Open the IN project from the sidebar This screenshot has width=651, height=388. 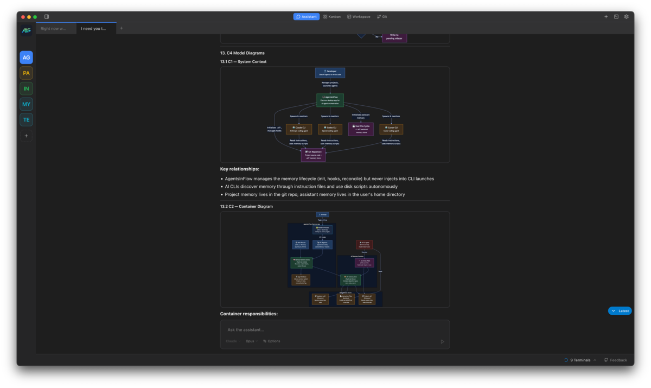pyautogui.click(x=26, y=88)
